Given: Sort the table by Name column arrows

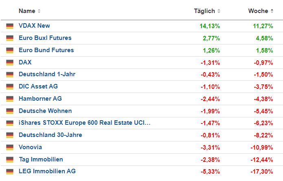Looking at the screenshot, I should click(39, 11).
